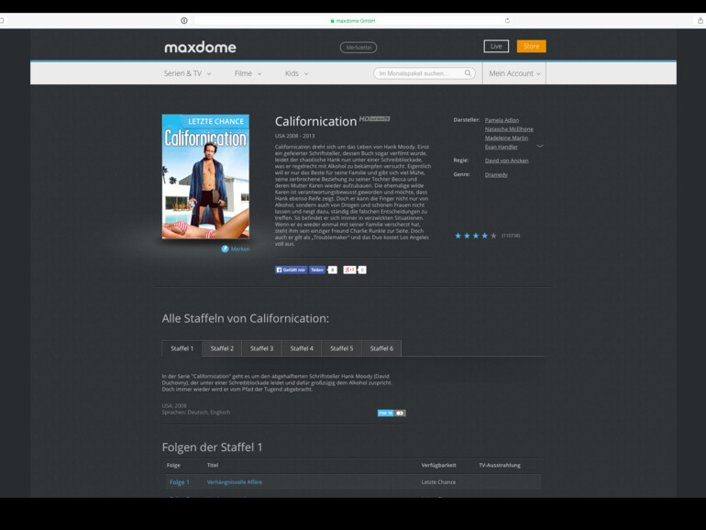Rate the series three stars
Screen dimensions: 706x530
point(476,236)
